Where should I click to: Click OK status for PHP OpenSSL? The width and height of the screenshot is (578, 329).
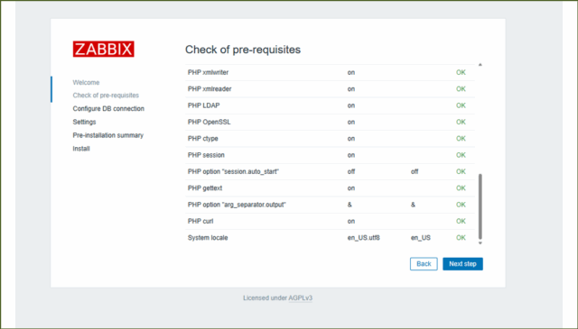click(461, 123)
